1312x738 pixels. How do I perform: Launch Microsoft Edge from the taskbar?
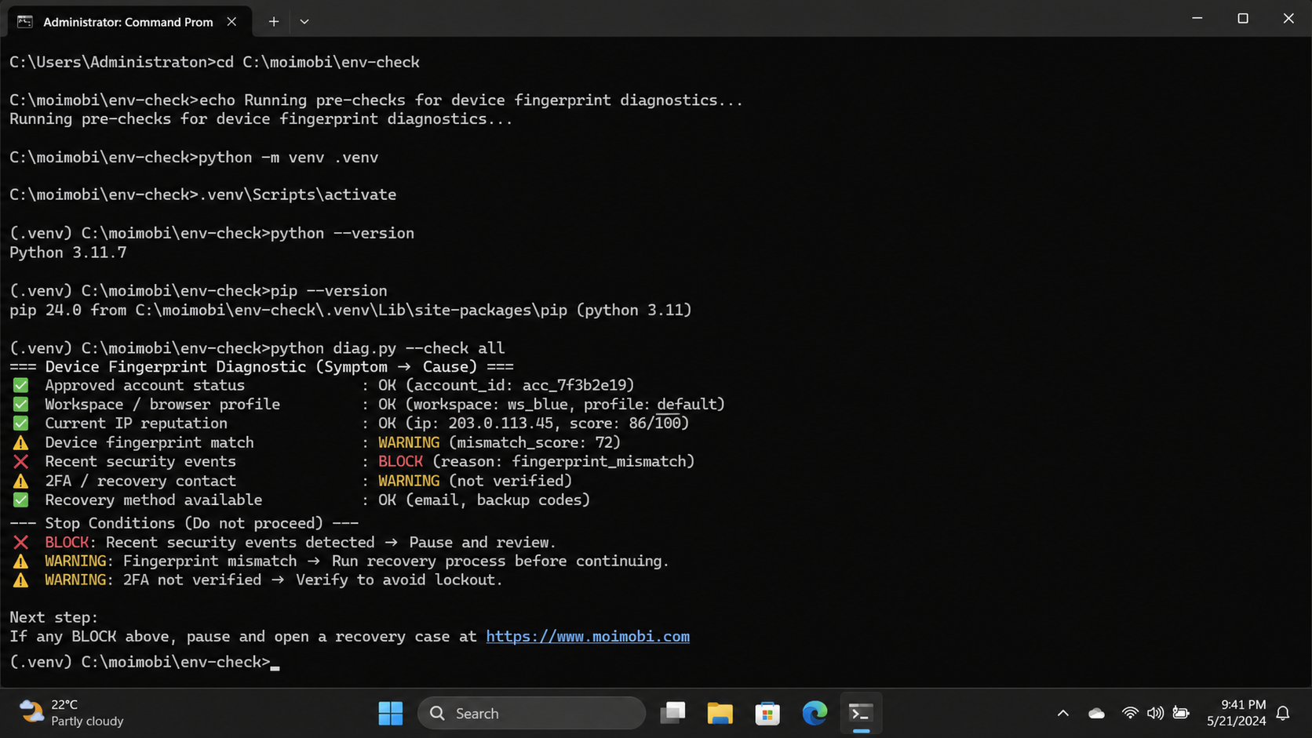tap(814, 713)
